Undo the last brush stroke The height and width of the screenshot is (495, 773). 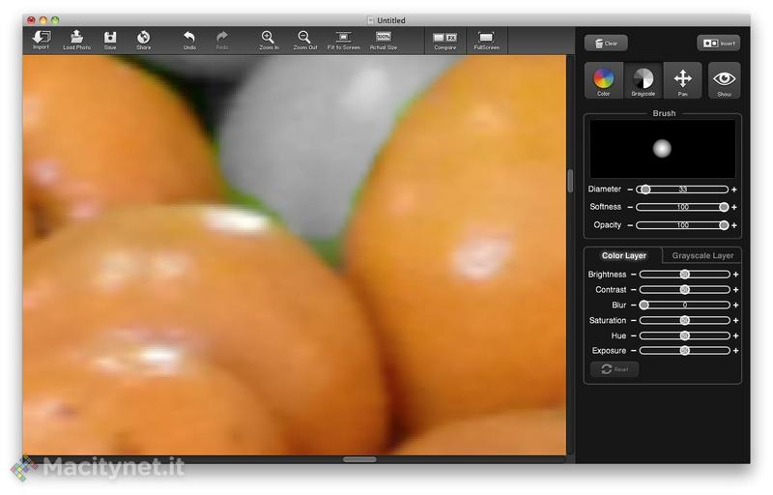coord(189,39)
